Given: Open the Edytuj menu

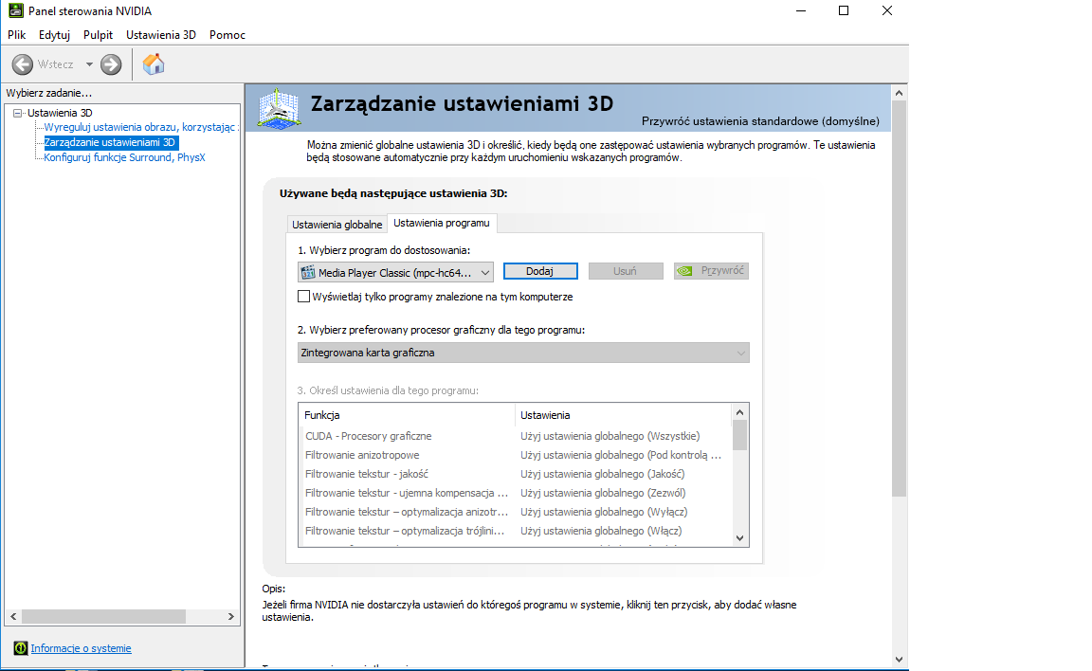Looking at the screenshot, I should [x=54, y=35].
